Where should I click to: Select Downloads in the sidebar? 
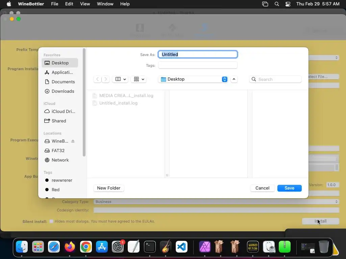click(x=60, y=91)
